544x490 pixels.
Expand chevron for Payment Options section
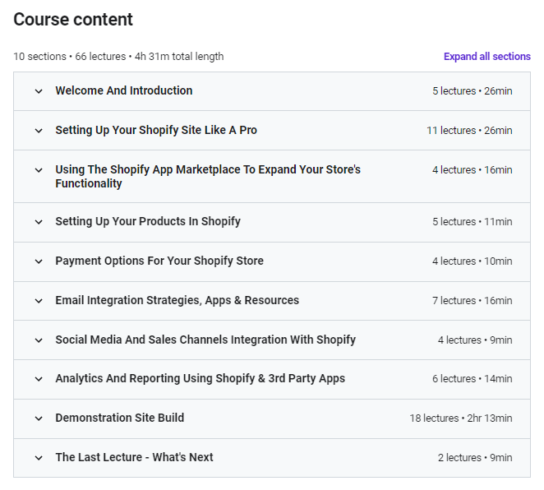39,261
